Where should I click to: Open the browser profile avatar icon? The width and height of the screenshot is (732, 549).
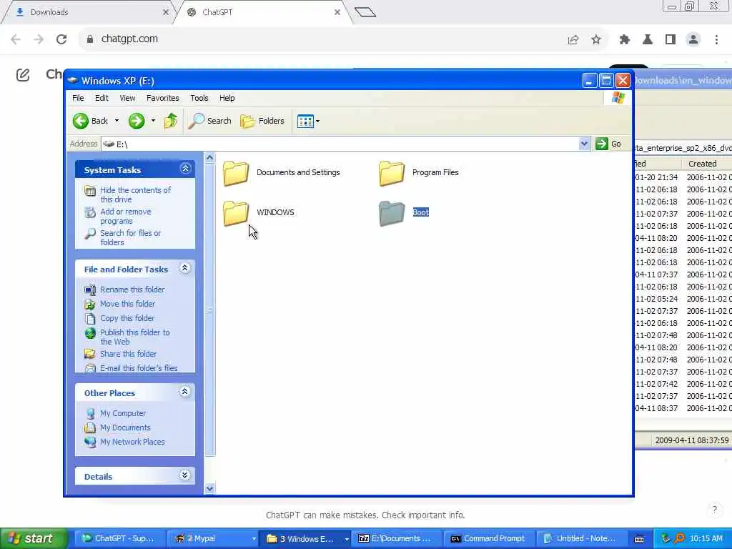(x=693, y=40)
